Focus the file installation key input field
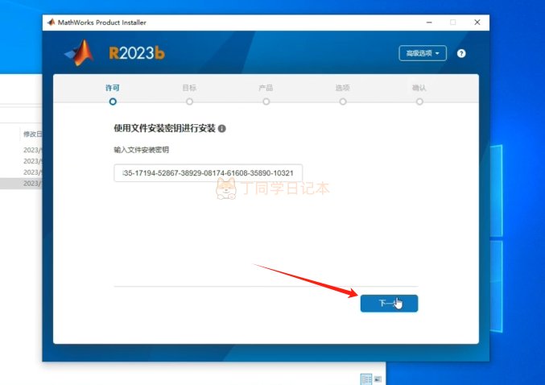This screenshot has height=385, width=545. (209, 173)
